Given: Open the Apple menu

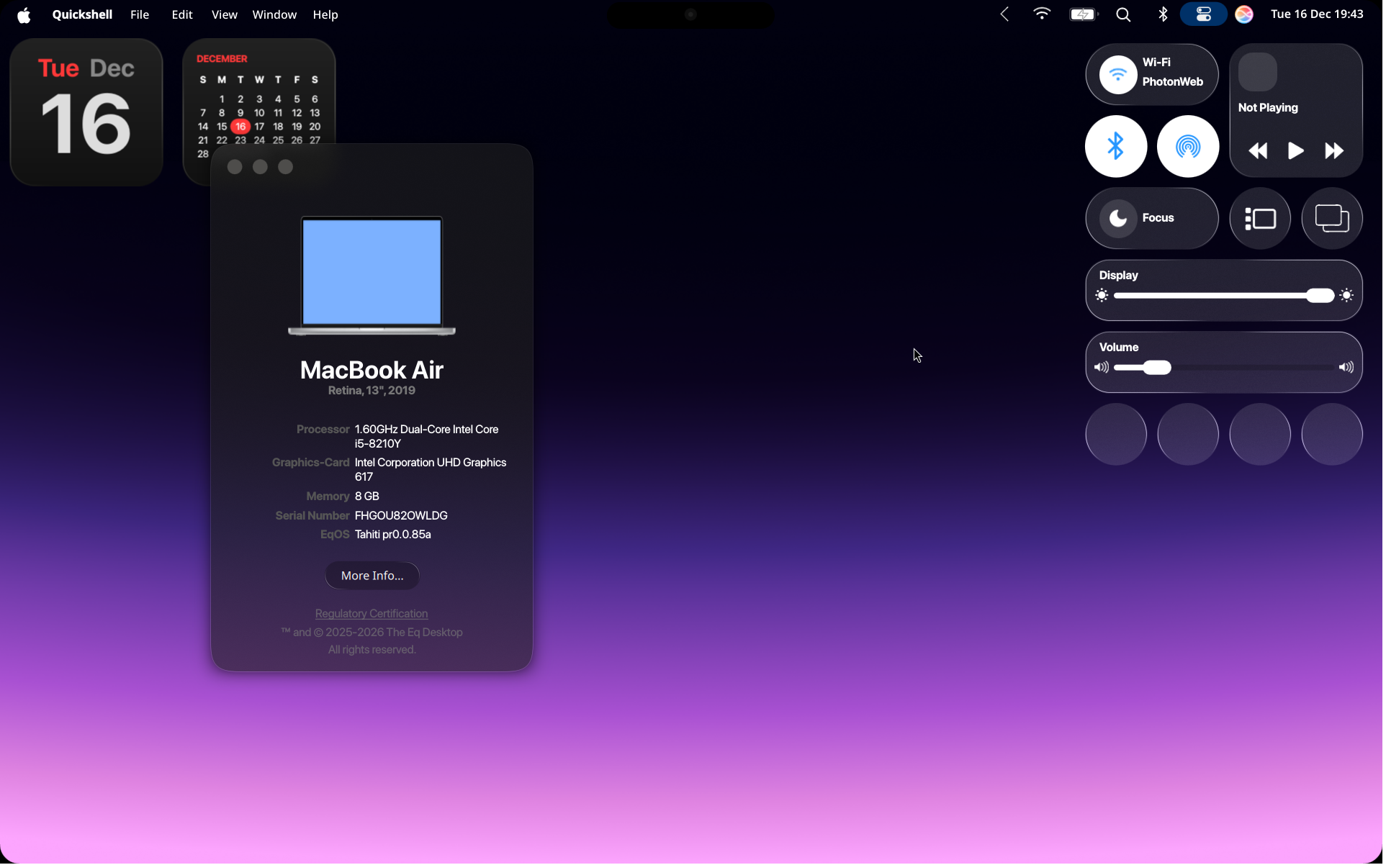Looking at the screenshot, I should click(x=24, y=14).
